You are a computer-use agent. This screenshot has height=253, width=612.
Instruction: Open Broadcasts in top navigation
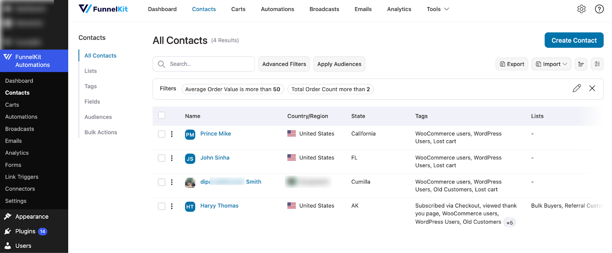(324, 9)
